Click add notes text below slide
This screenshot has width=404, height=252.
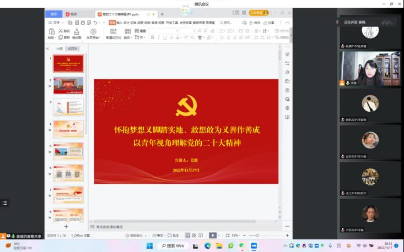click(109, 227)
